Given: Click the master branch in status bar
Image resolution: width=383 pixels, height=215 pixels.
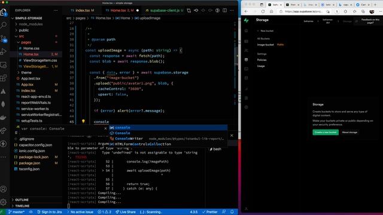Looking at the screenshot, I should (x=17, y=212).
